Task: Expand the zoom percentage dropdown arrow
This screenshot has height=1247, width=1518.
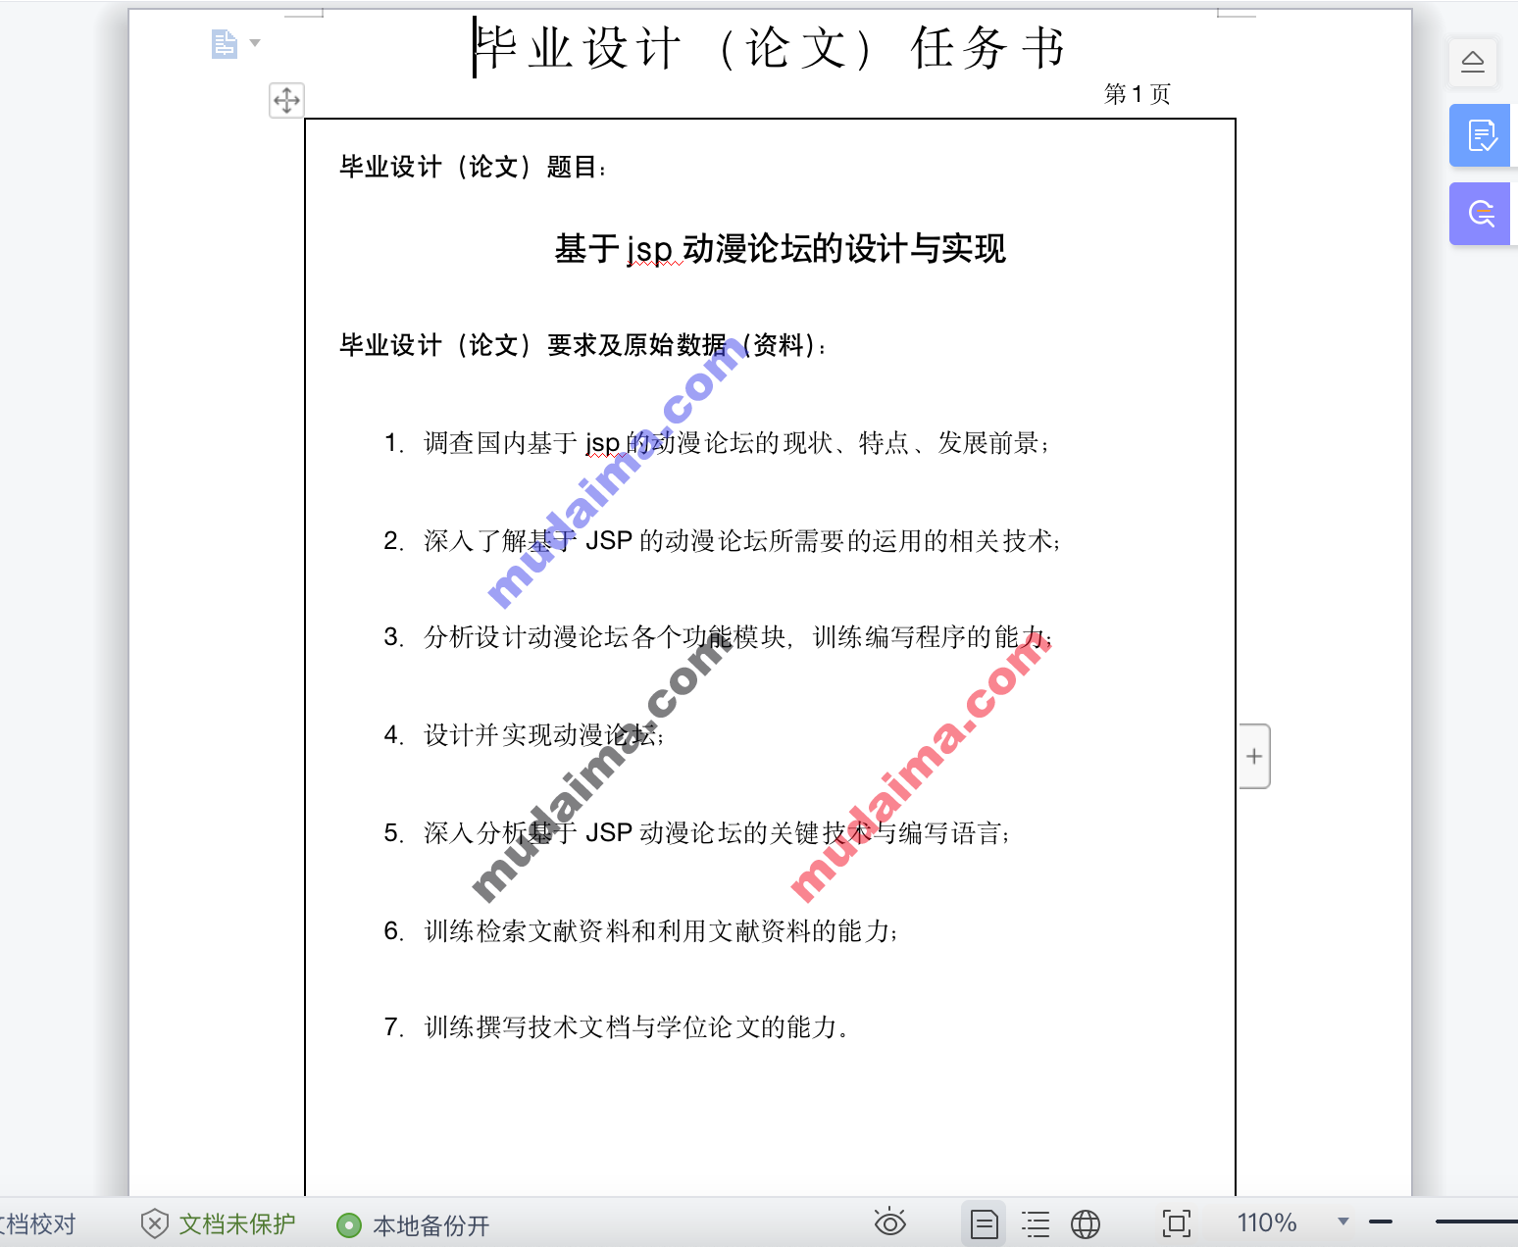Action: point(1343,1222)
